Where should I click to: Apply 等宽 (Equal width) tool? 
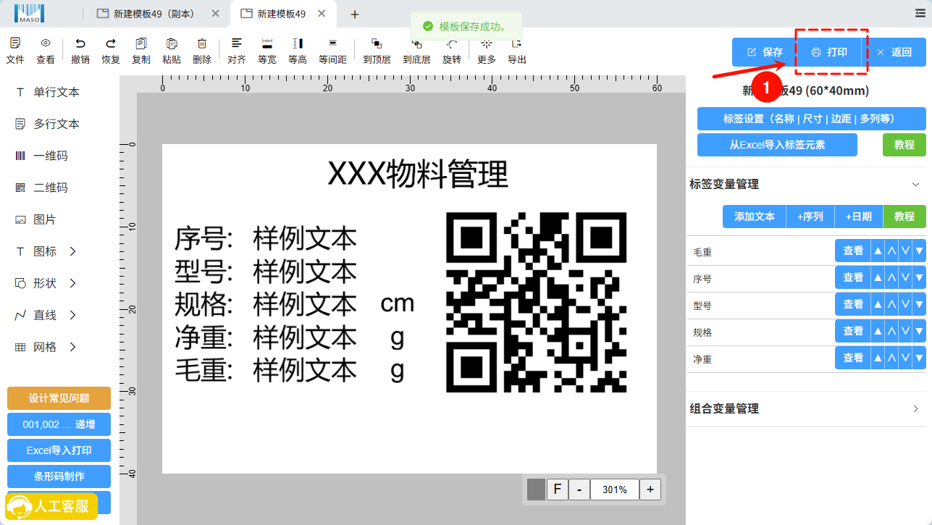(267, 51)
